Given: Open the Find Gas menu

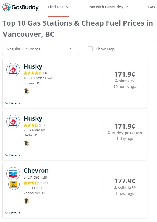Looking at the screenshot, I should coord(59,7).
